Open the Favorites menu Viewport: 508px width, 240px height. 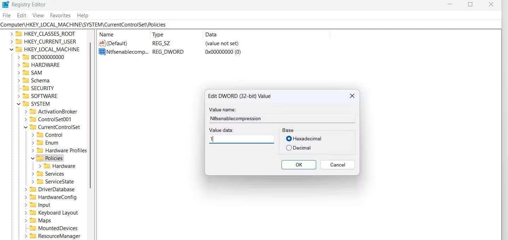coord(60,15)
